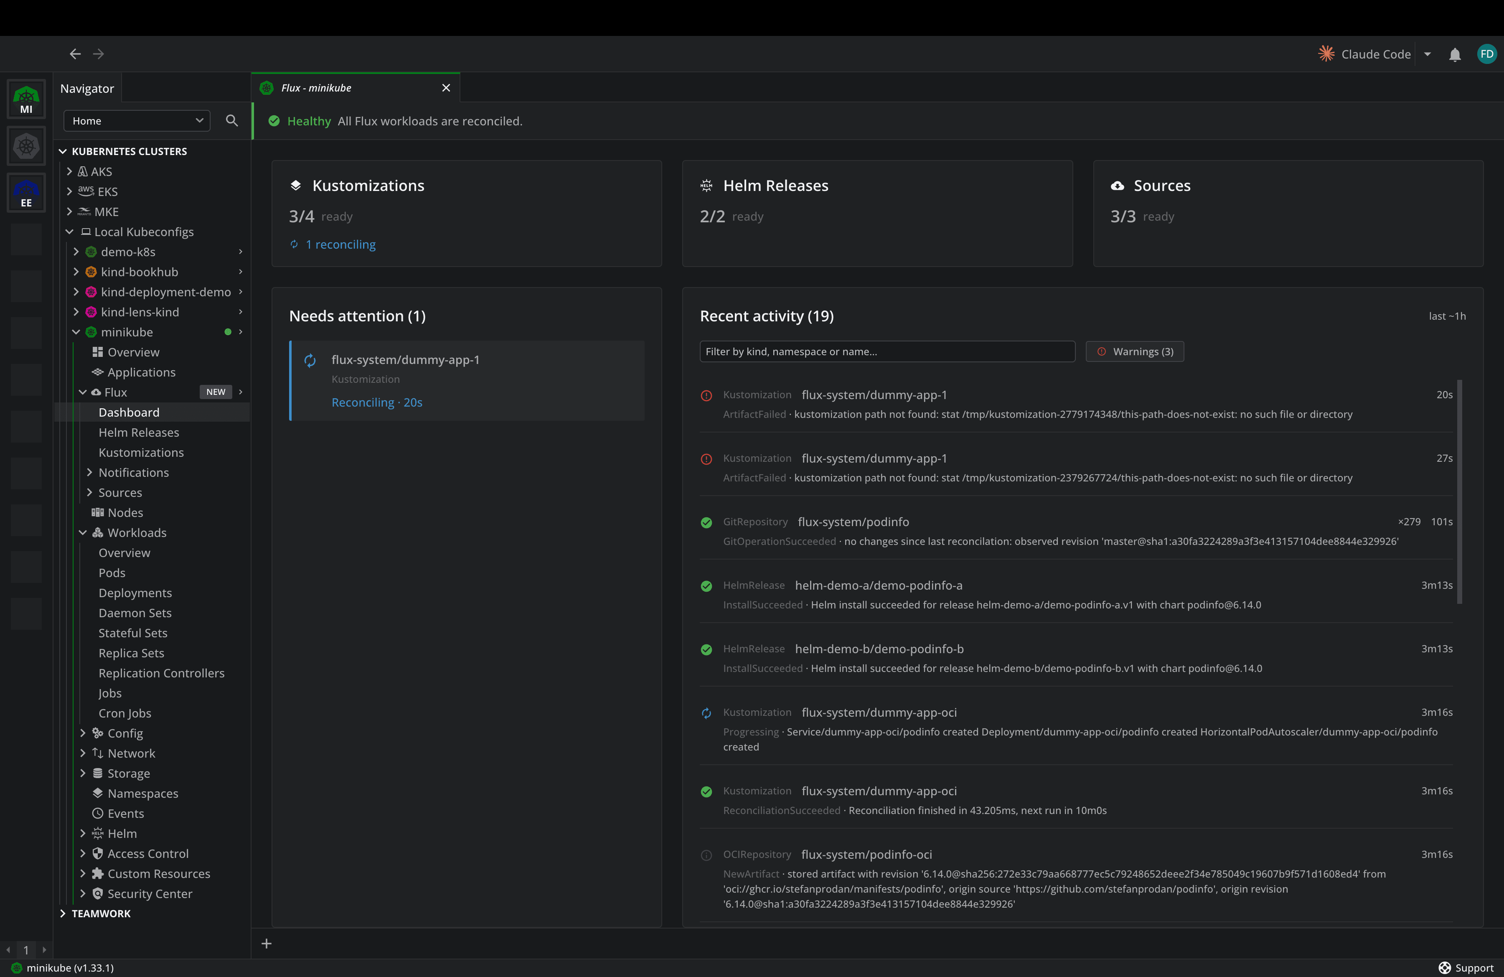Open the Kustomizations summary card
This screenshot has height=977, width=1504.
click(x=466, y=213)
